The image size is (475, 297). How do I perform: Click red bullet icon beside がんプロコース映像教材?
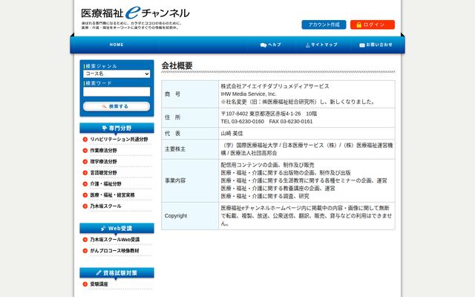tap(85, 251)
